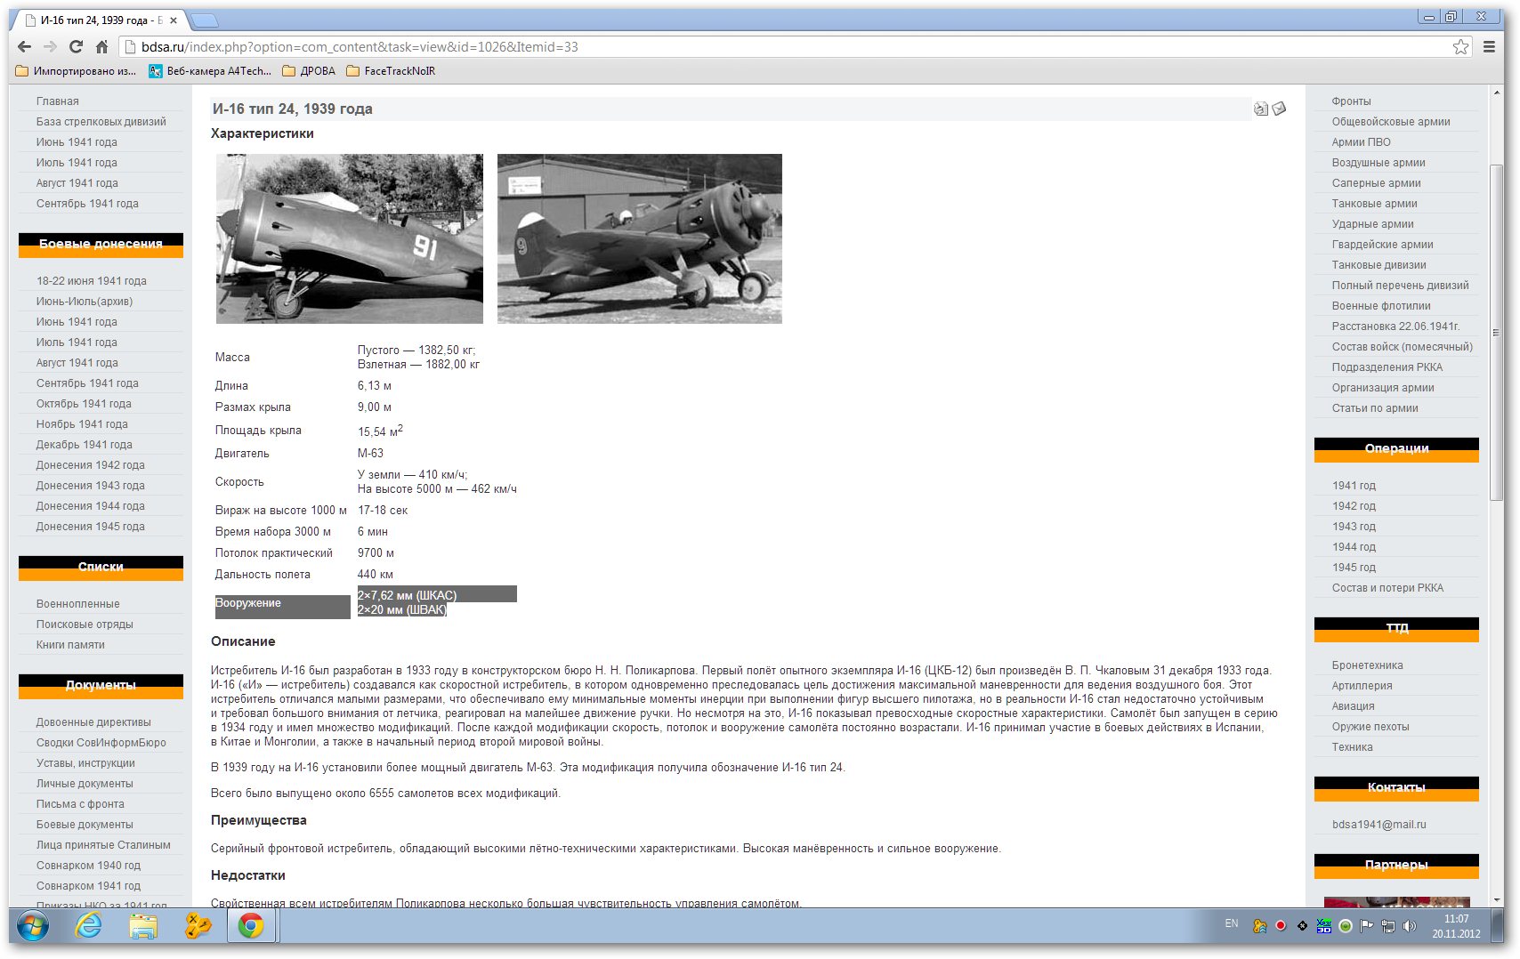Open the Военнопленные list link
This screenshot has height=959, width=1520.
click(78, 604)
